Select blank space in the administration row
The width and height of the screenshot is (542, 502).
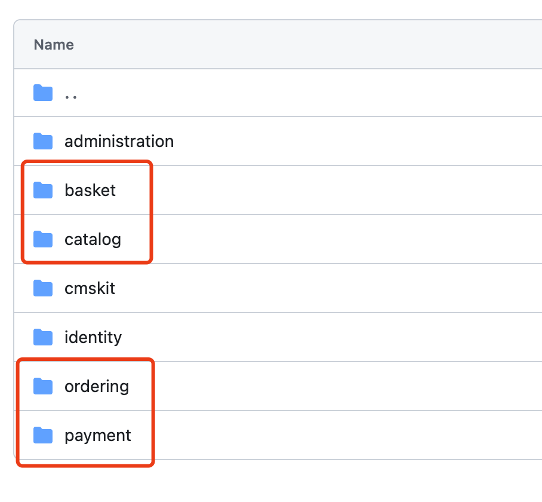358,142
